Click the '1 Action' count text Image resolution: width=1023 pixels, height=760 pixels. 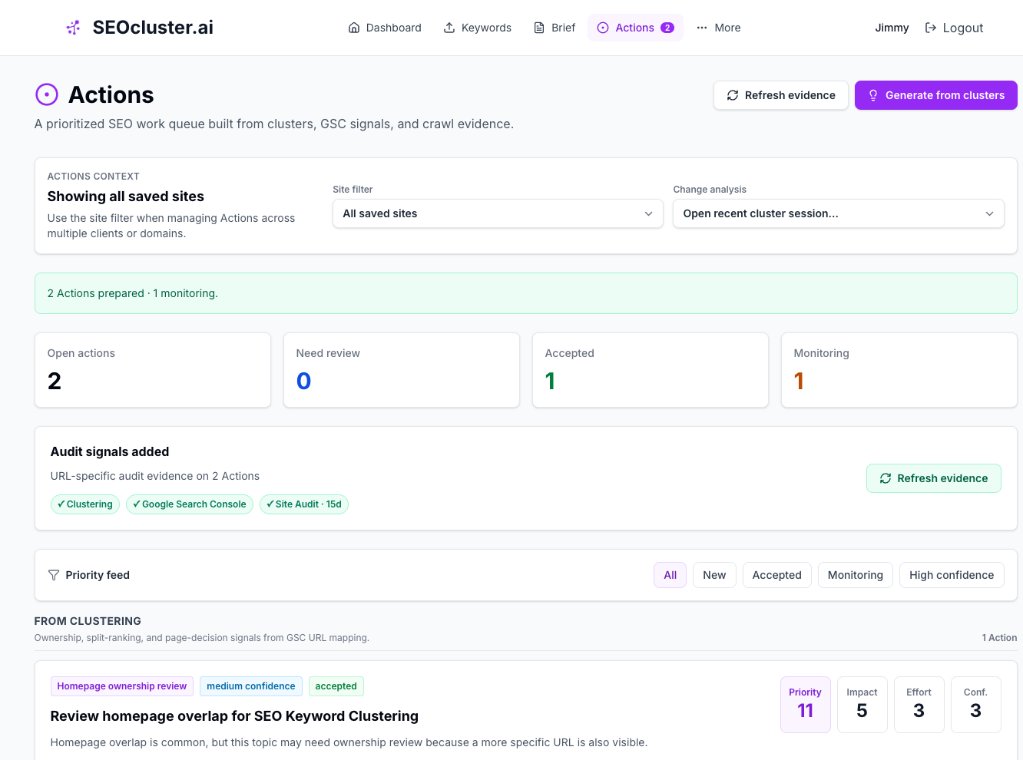[x=999, y=638]
